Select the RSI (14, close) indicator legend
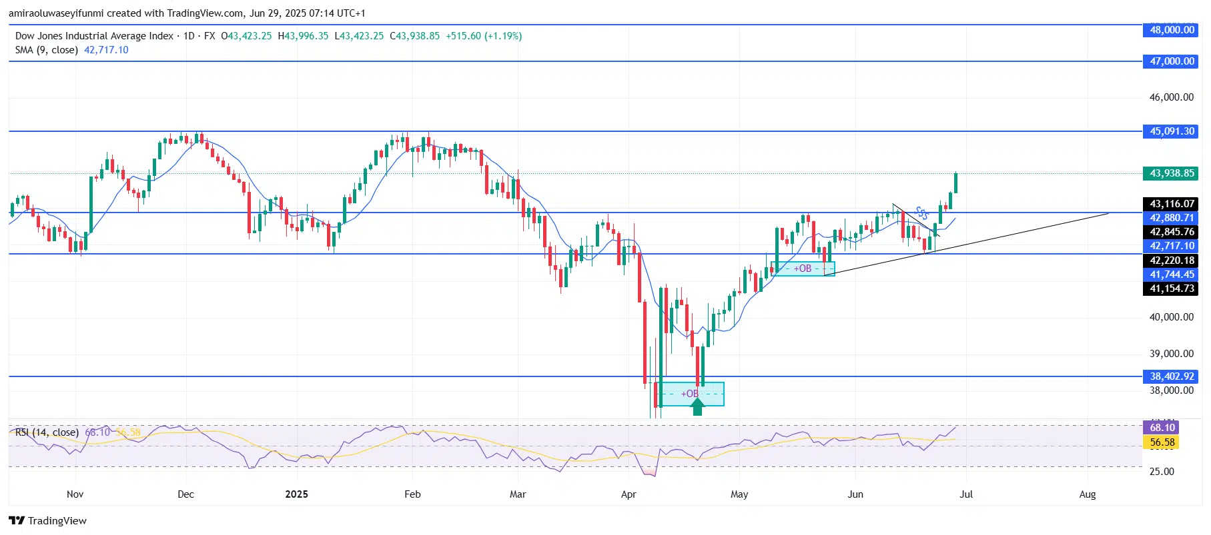 (47, 432)
